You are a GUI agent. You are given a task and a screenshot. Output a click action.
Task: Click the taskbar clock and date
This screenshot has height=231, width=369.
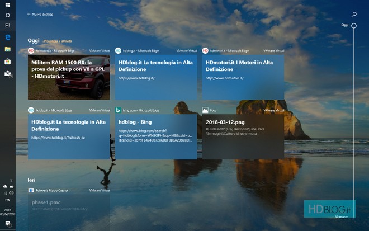click(x=7, y=211)
